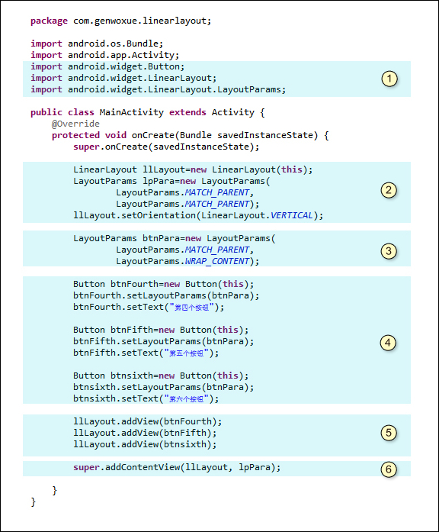The width and height of the screenshot is (439, 532).
Task: Click the protected void onCreate signature
Action: [190, 135]
